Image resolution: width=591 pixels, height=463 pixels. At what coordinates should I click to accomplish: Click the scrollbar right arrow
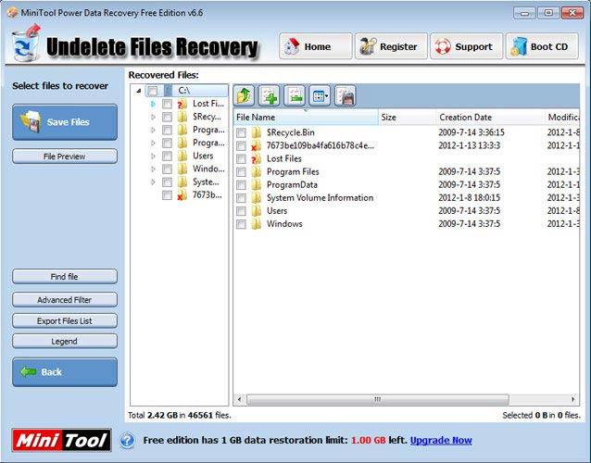pos(573,399)
